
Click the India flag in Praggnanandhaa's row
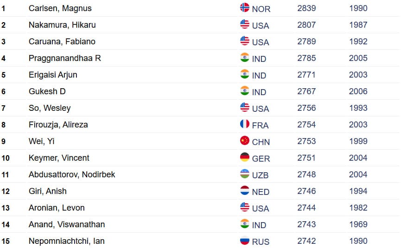click(x=244, y=57)
